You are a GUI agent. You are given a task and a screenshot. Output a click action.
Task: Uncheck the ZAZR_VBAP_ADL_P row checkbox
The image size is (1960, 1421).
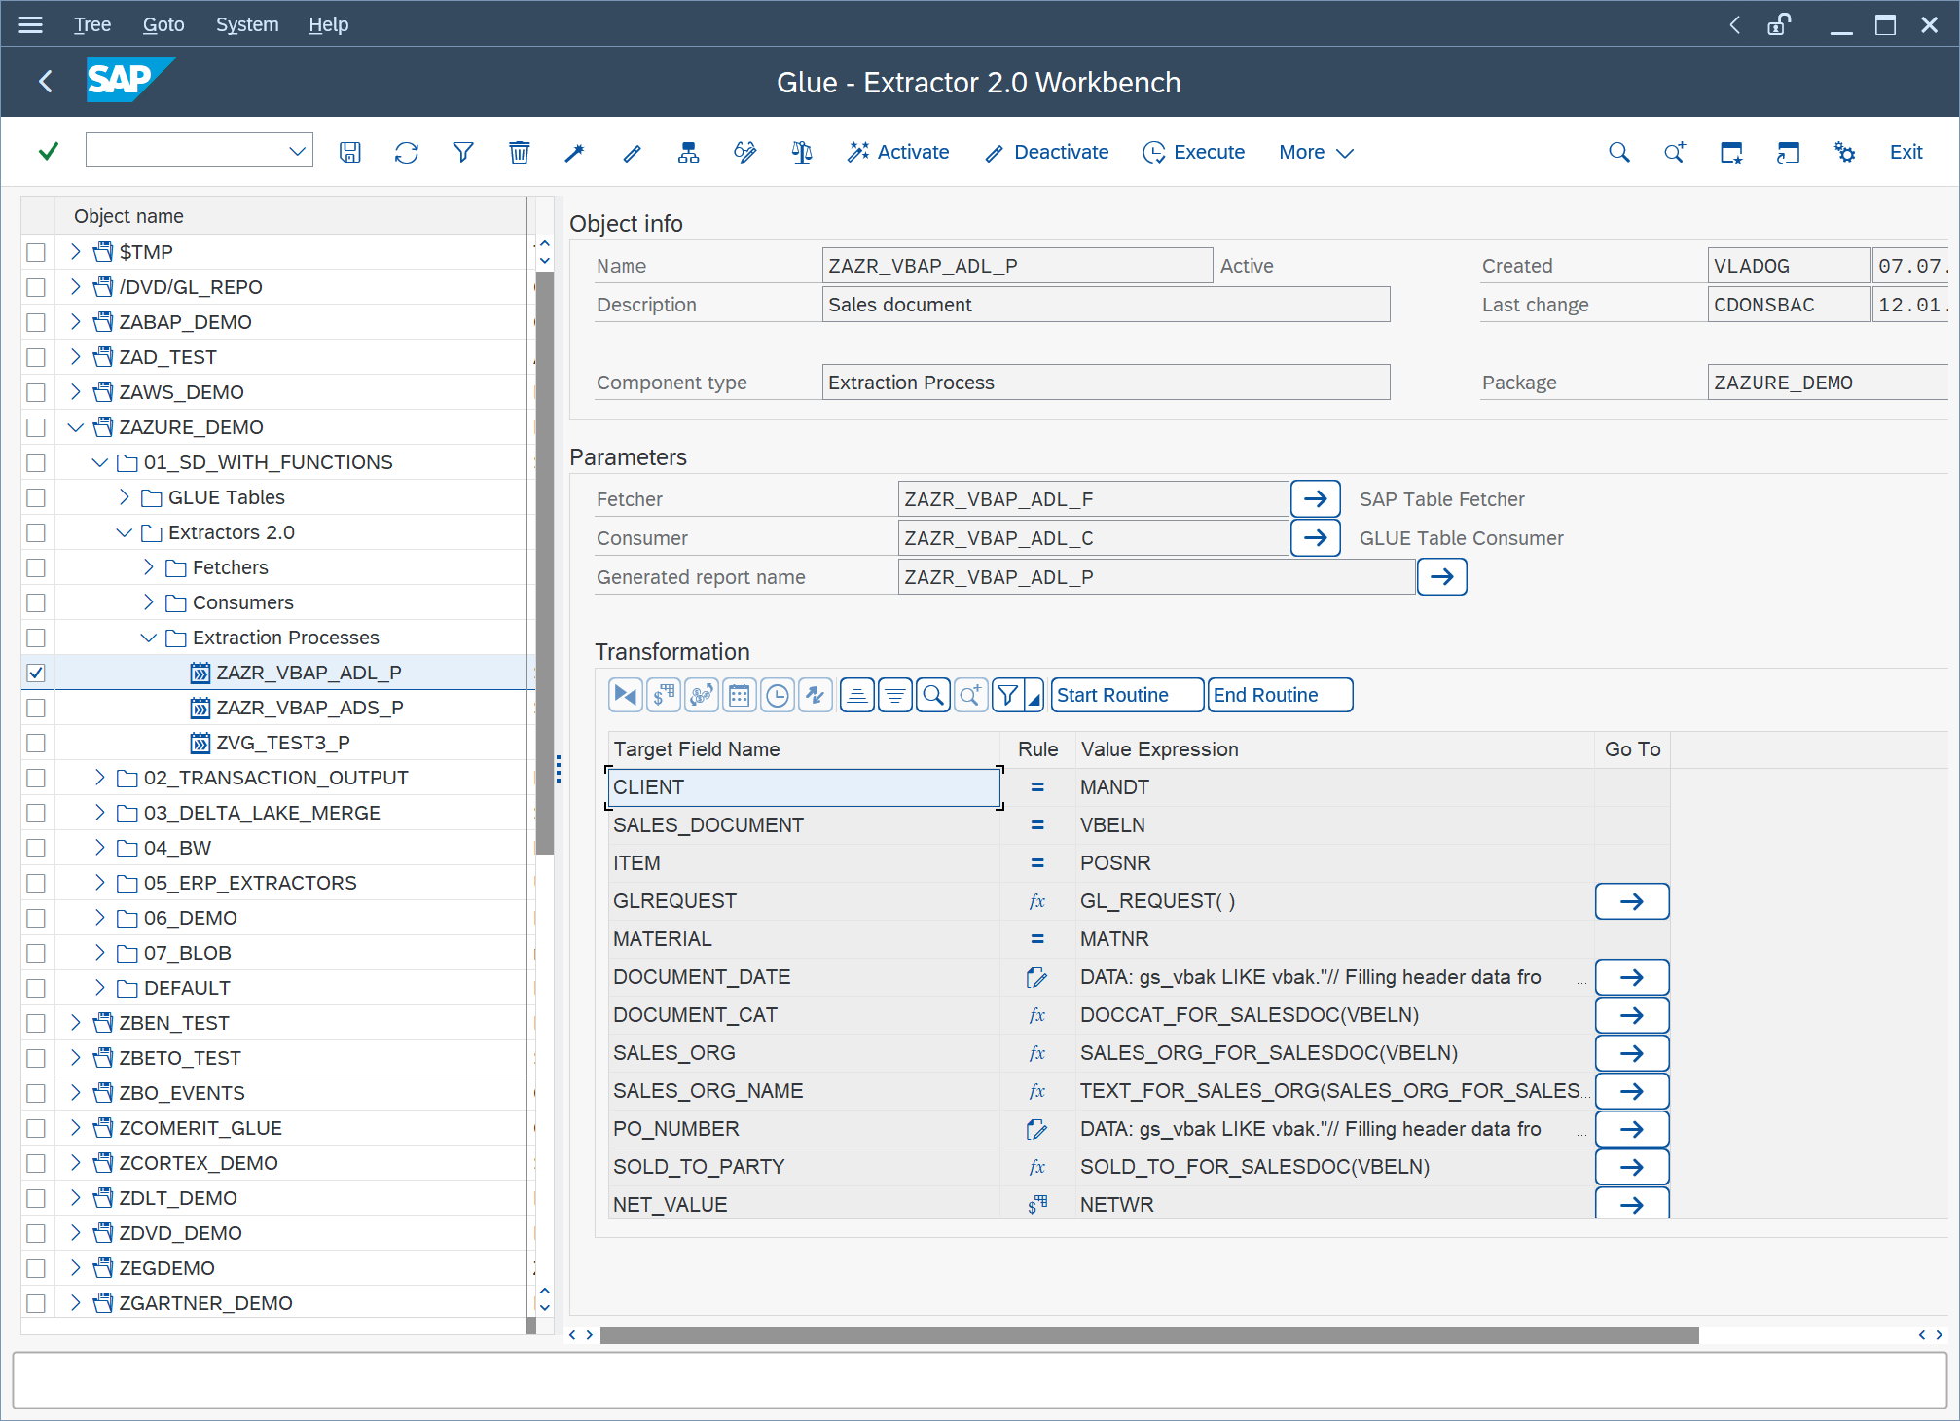tap(36, 673)
